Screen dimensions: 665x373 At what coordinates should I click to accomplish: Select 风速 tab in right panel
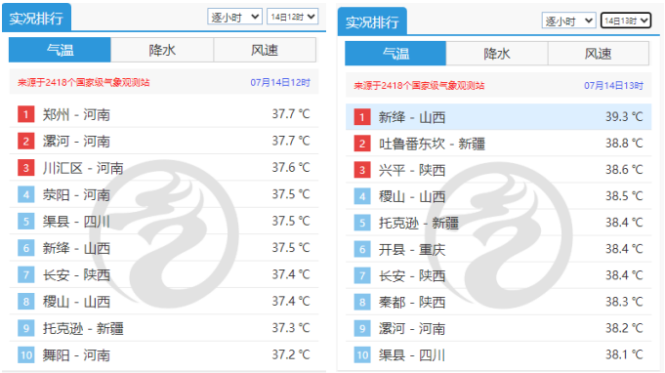[x=599, y=54]
